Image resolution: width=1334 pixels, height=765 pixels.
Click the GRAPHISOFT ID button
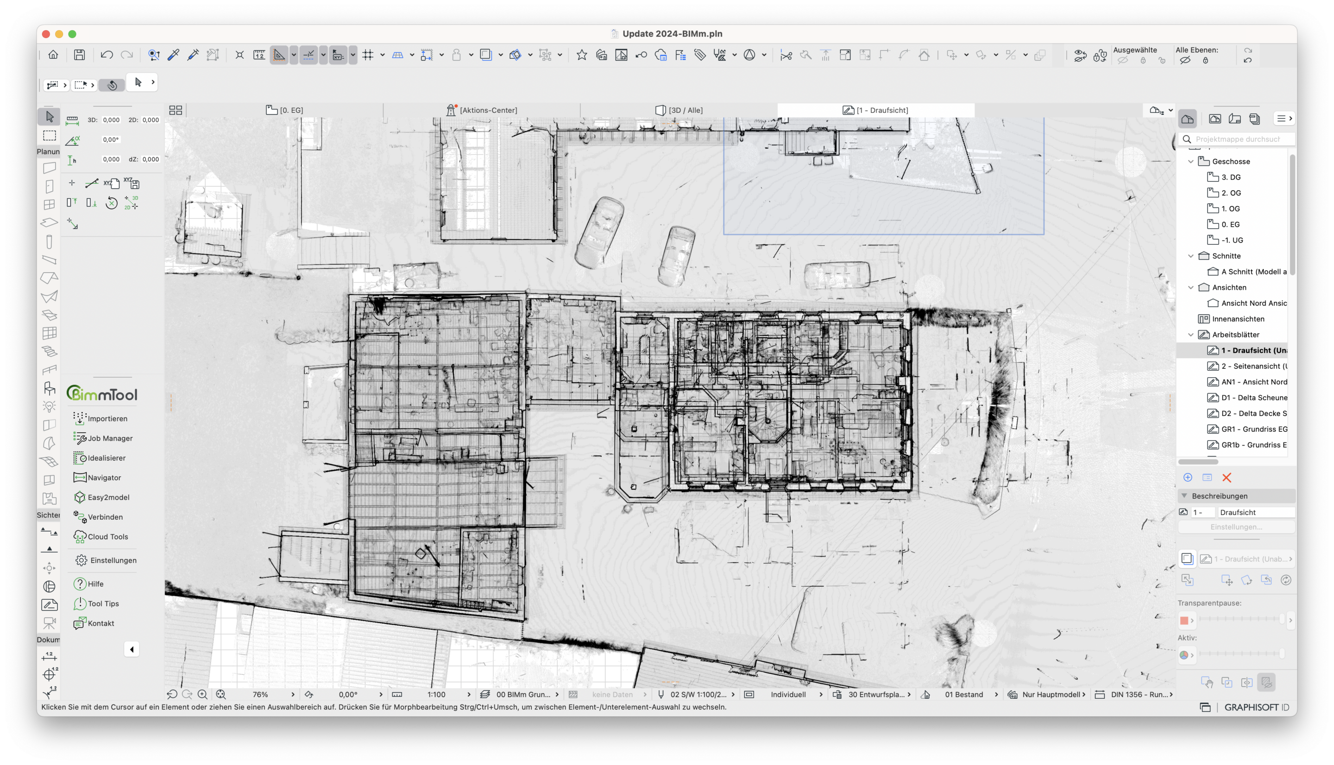click(1256, 707)
